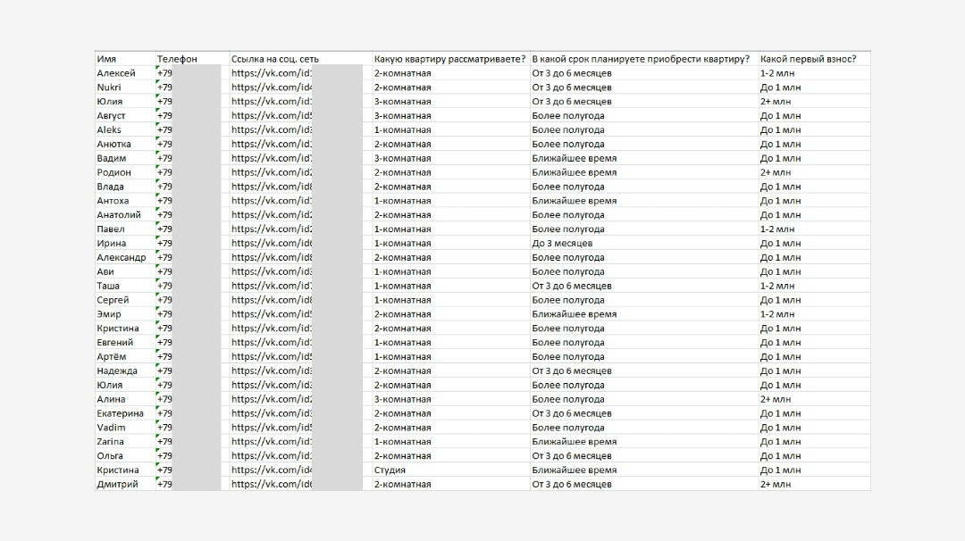This screenshot has height=541, width=965.
Task: Click the 'Ссылка на соц. сеть' header cell
Action: [299, 59]
